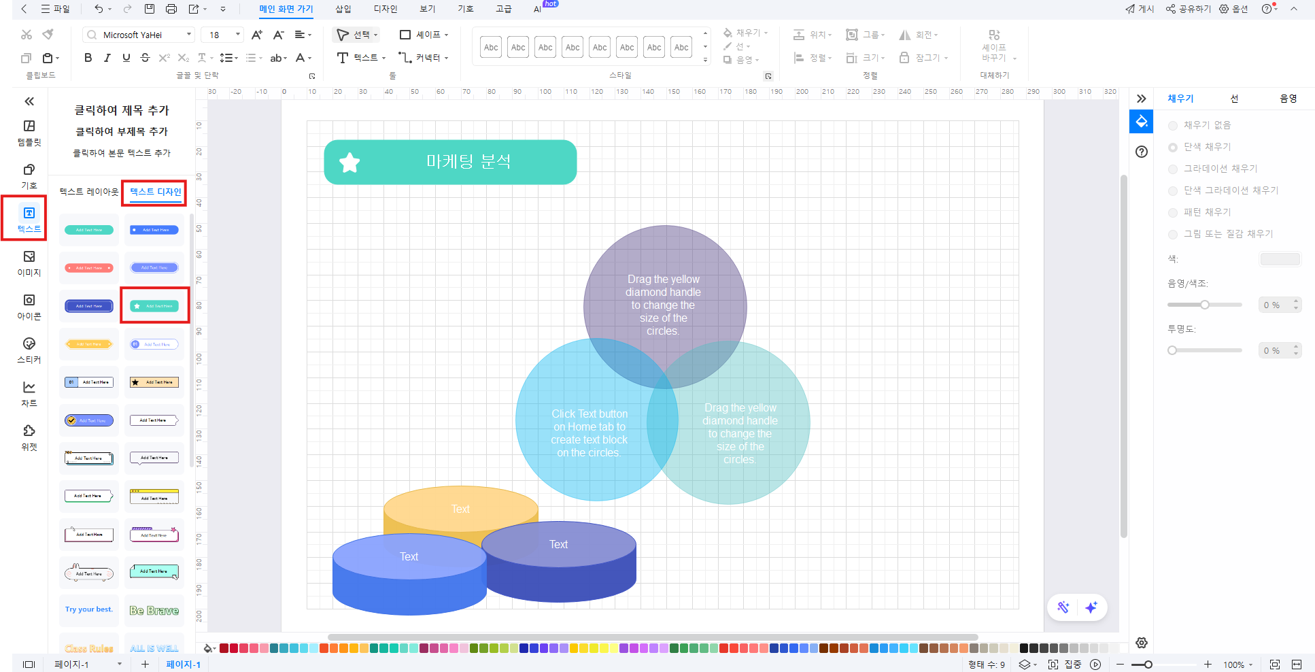Toggle underline formatting

coord(126,58)
